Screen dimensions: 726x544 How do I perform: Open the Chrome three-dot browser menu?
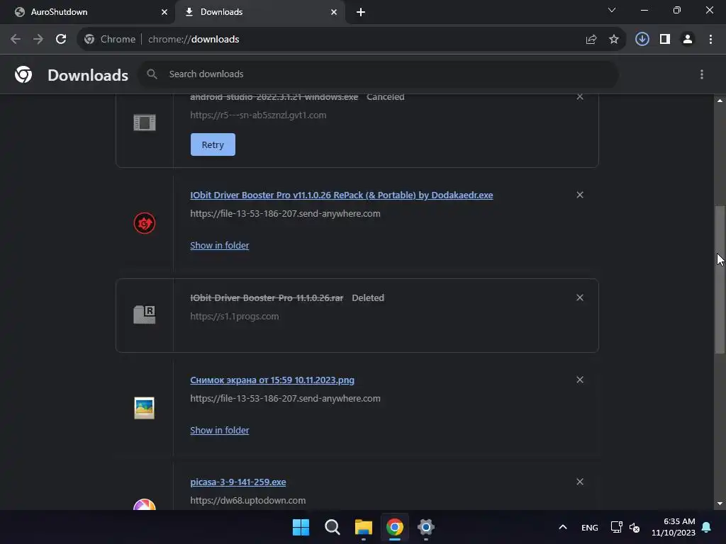[x=710, y=40]
